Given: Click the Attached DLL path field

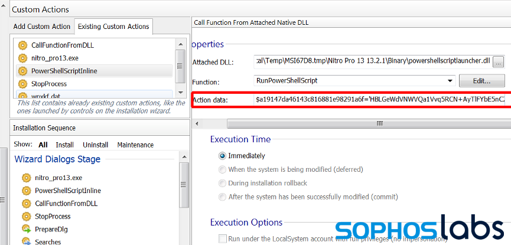Looking at the screenshot, I should tap(373, 61).
